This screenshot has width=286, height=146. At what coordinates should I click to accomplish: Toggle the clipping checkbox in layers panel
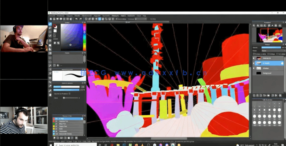point(268,54)
